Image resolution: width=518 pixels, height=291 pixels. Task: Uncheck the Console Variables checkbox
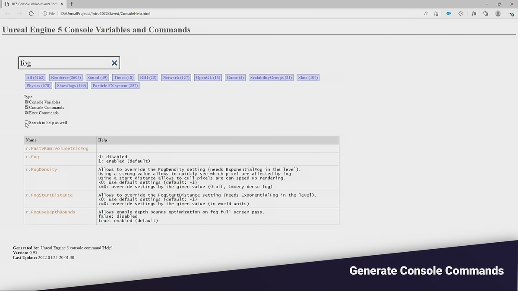(27, 102)
